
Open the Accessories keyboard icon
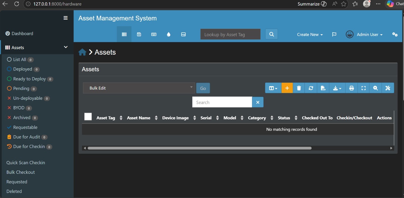click(154, 34)
